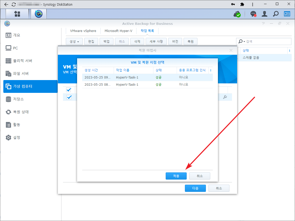
Task: Click the 적용 apply button
Action: click(176, 176)
